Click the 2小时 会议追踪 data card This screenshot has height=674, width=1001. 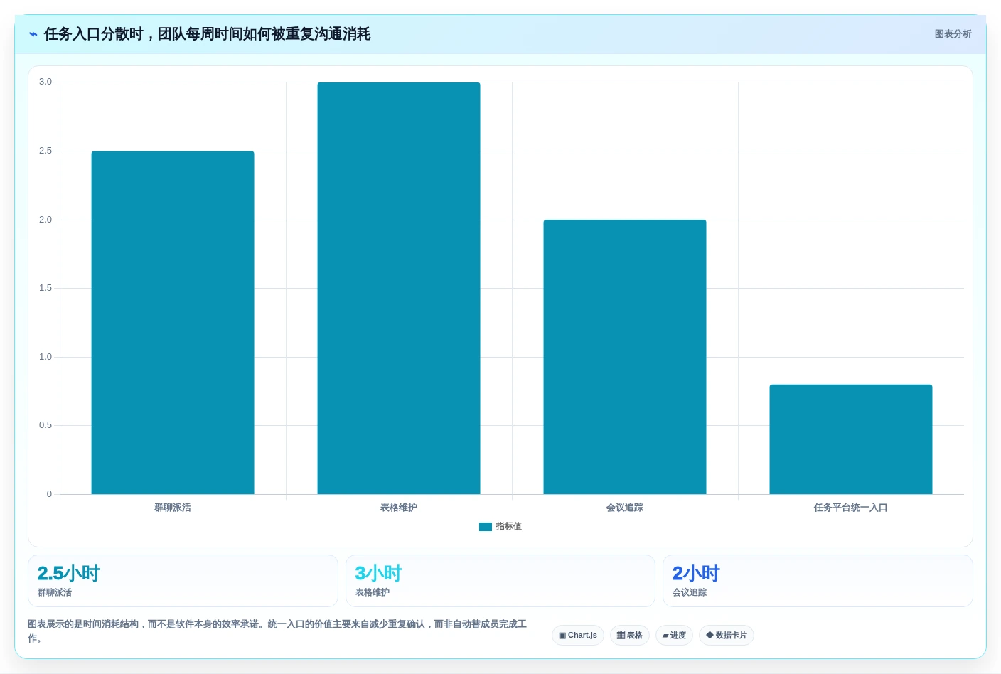(x=818, y=581)
